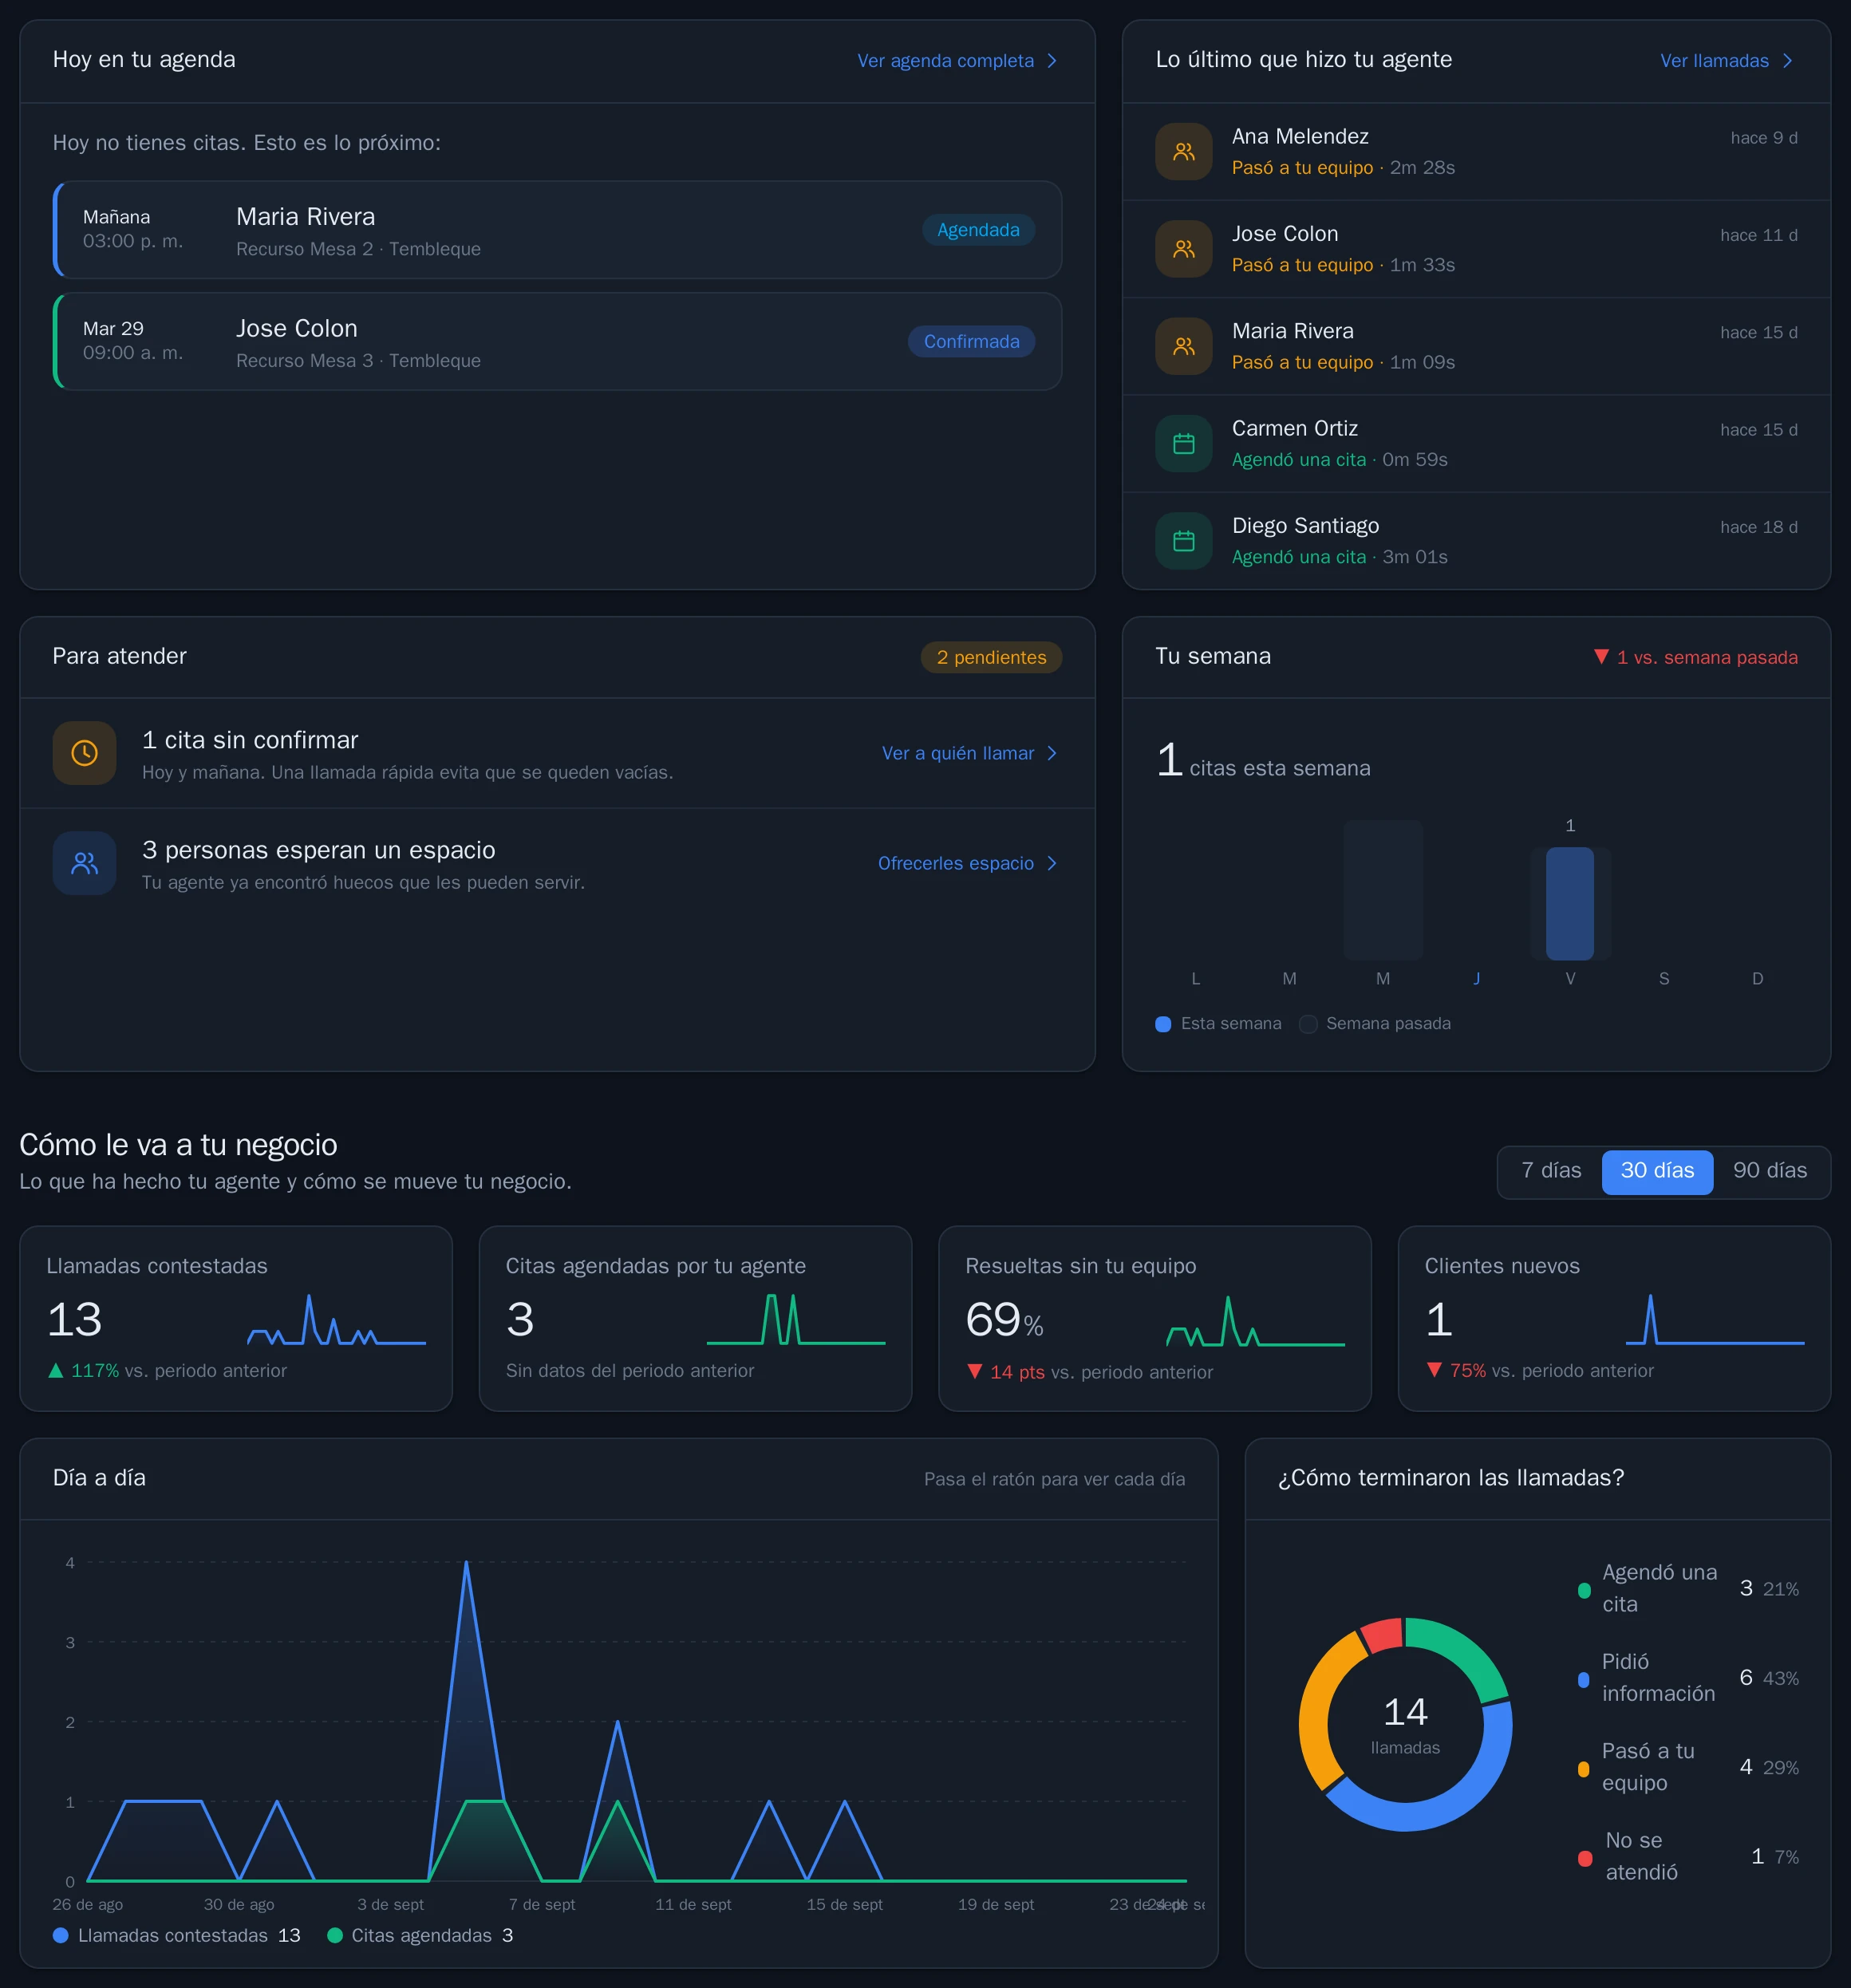Click the team handoff icon beside Ana Melendez
The width and height of the screenshot is (1851, 1988).
pos(1183,152)
